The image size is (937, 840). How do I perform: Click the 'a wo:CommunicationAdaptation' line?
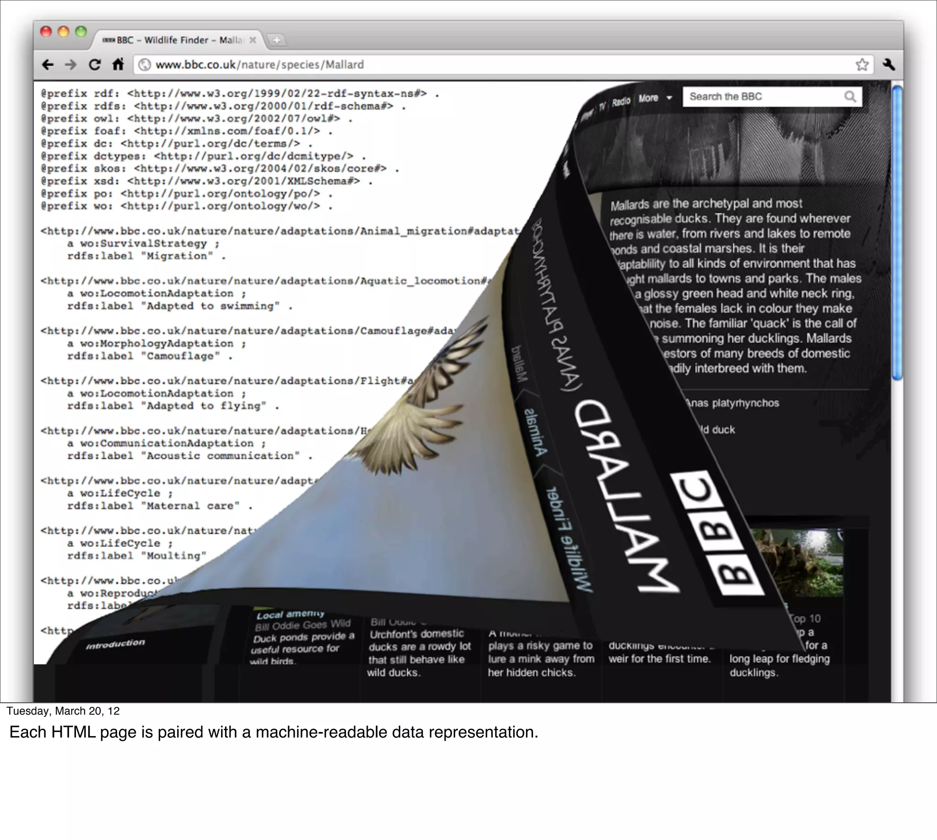click(167, 443)
